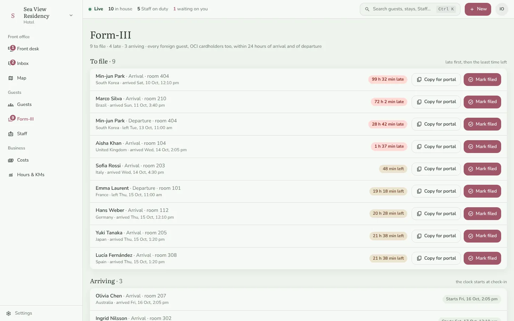The image size is (514, 321).
Task: Click the Costs money icon
Action: point(11,160)
